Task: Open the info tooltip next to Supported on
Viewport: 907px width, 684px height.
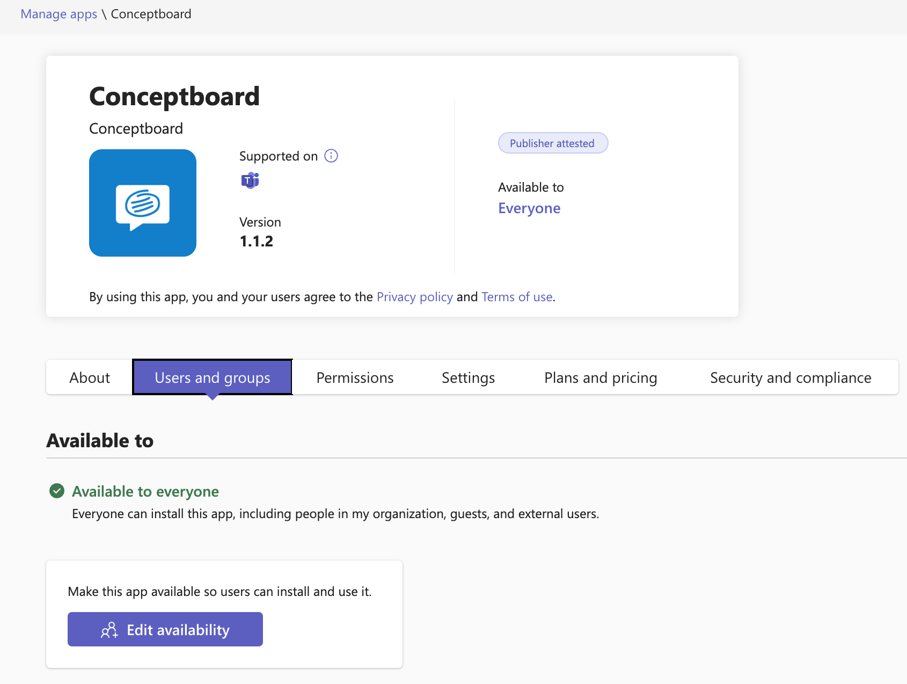Action: pos(331,156)
